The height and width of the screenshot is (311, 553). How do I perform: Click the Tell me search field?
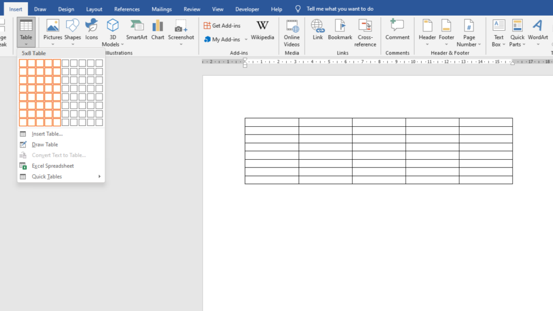pyautogui.click(x=340, y=9)
